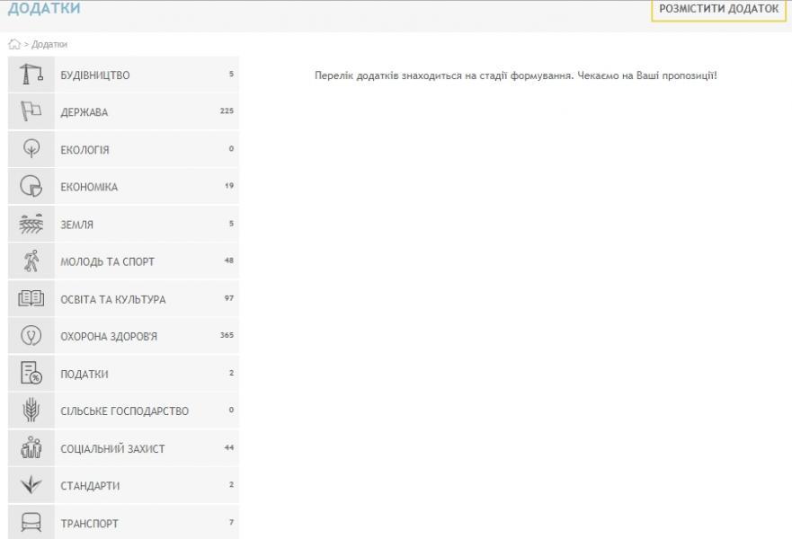
Task: Click the field icon for Земля
Action: tap(31, 225)
